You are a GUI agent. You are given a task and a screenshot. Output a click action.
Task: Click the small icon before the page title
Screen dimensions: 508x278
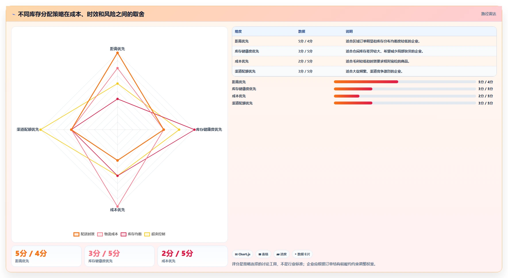click(x=14, y=14)
